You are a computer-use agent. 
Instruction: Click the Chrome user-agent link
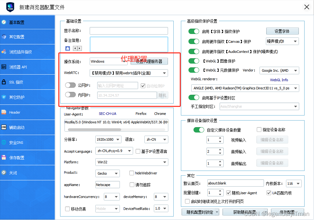(x=160, y=114)
